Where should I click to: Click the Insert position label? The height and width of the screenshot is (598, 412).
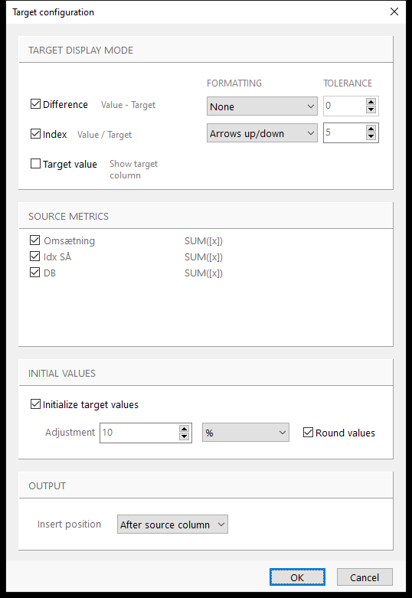pos(69,524)
